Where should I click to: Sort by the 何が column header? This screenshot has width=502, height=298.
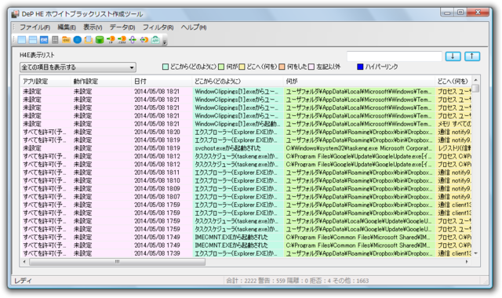click(359, 82)
